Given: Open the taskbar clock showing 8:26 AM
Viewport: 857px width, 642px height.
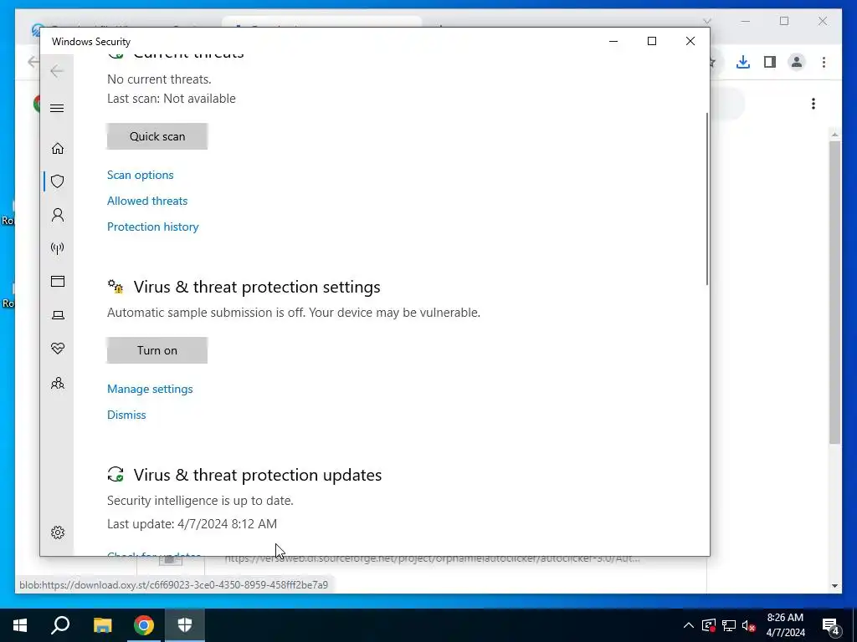Looking at the screenshot, I should (x=785, y=625).
